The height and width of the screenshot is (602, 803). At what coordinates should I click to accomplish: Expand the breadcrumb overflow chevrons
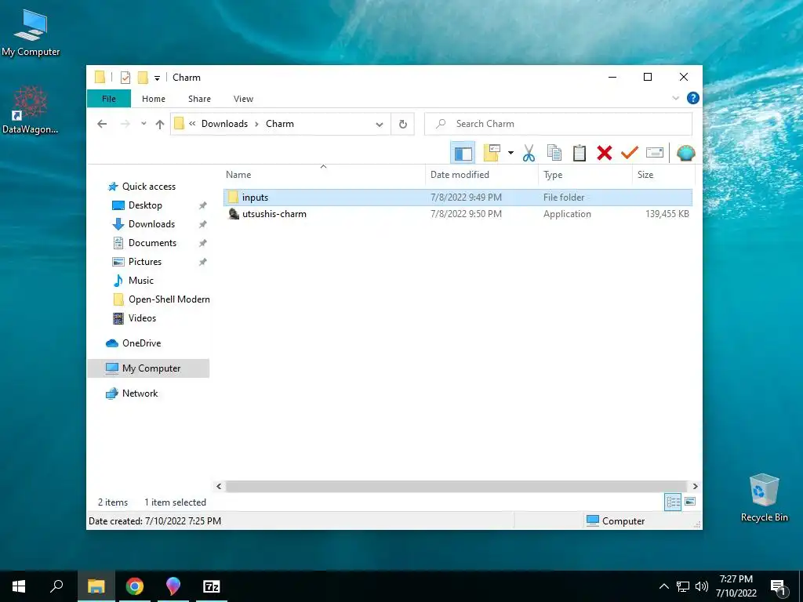click(x=192, y=124)
